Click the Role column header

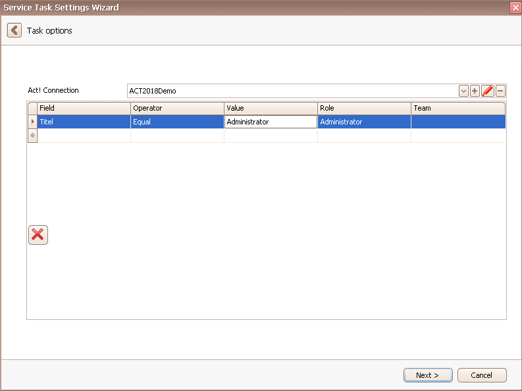(x=365, y=108)
